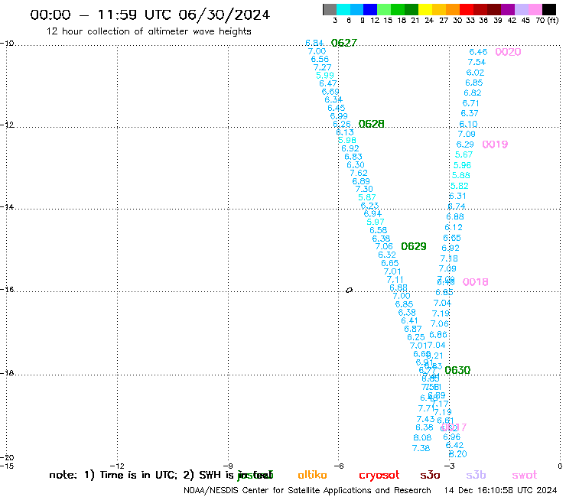Click the wave height value 6.58

click(x=378, y=230)
